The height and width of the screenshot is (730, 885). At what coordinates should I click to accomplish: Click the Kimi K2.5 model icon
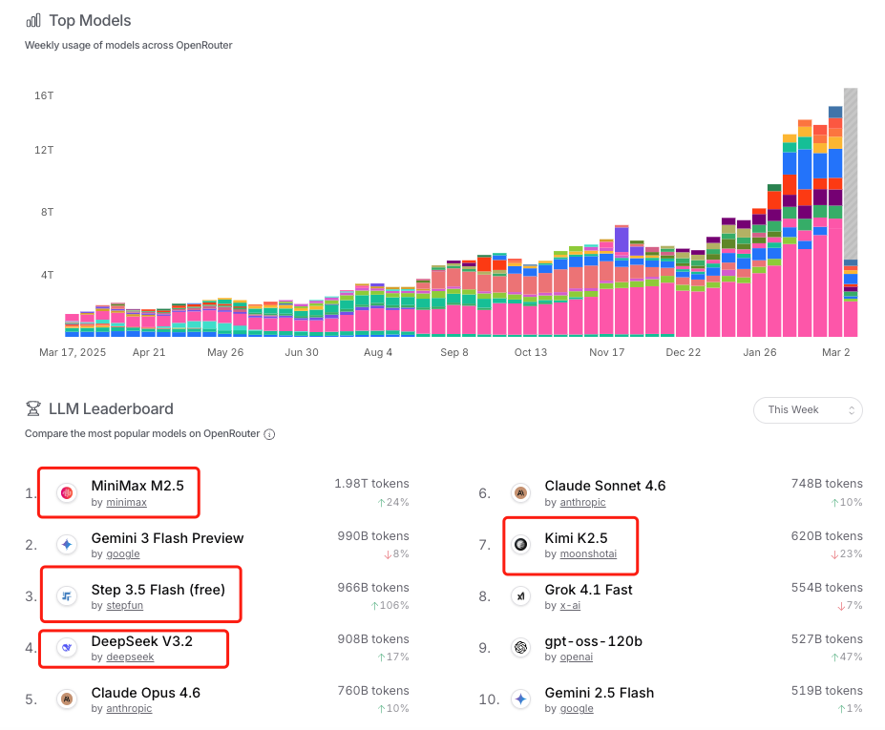[x=520, y=545]
